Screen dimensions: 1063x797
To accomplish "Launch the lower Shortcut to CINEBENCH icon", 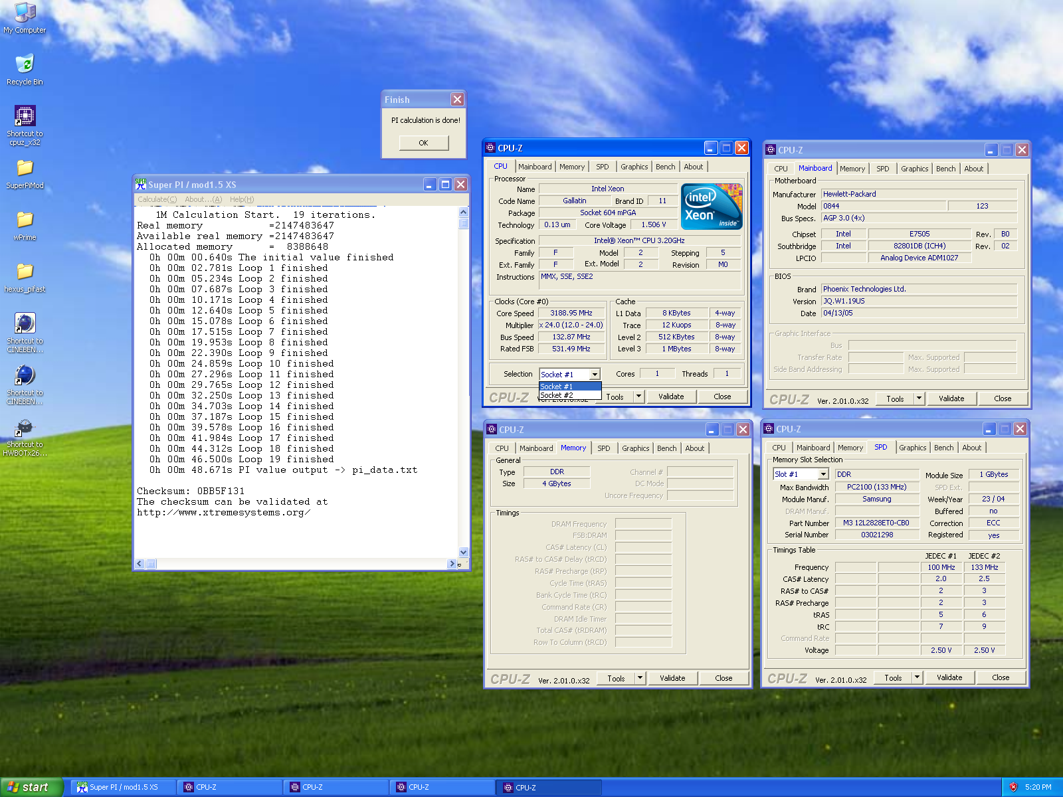I will point(25,375).
